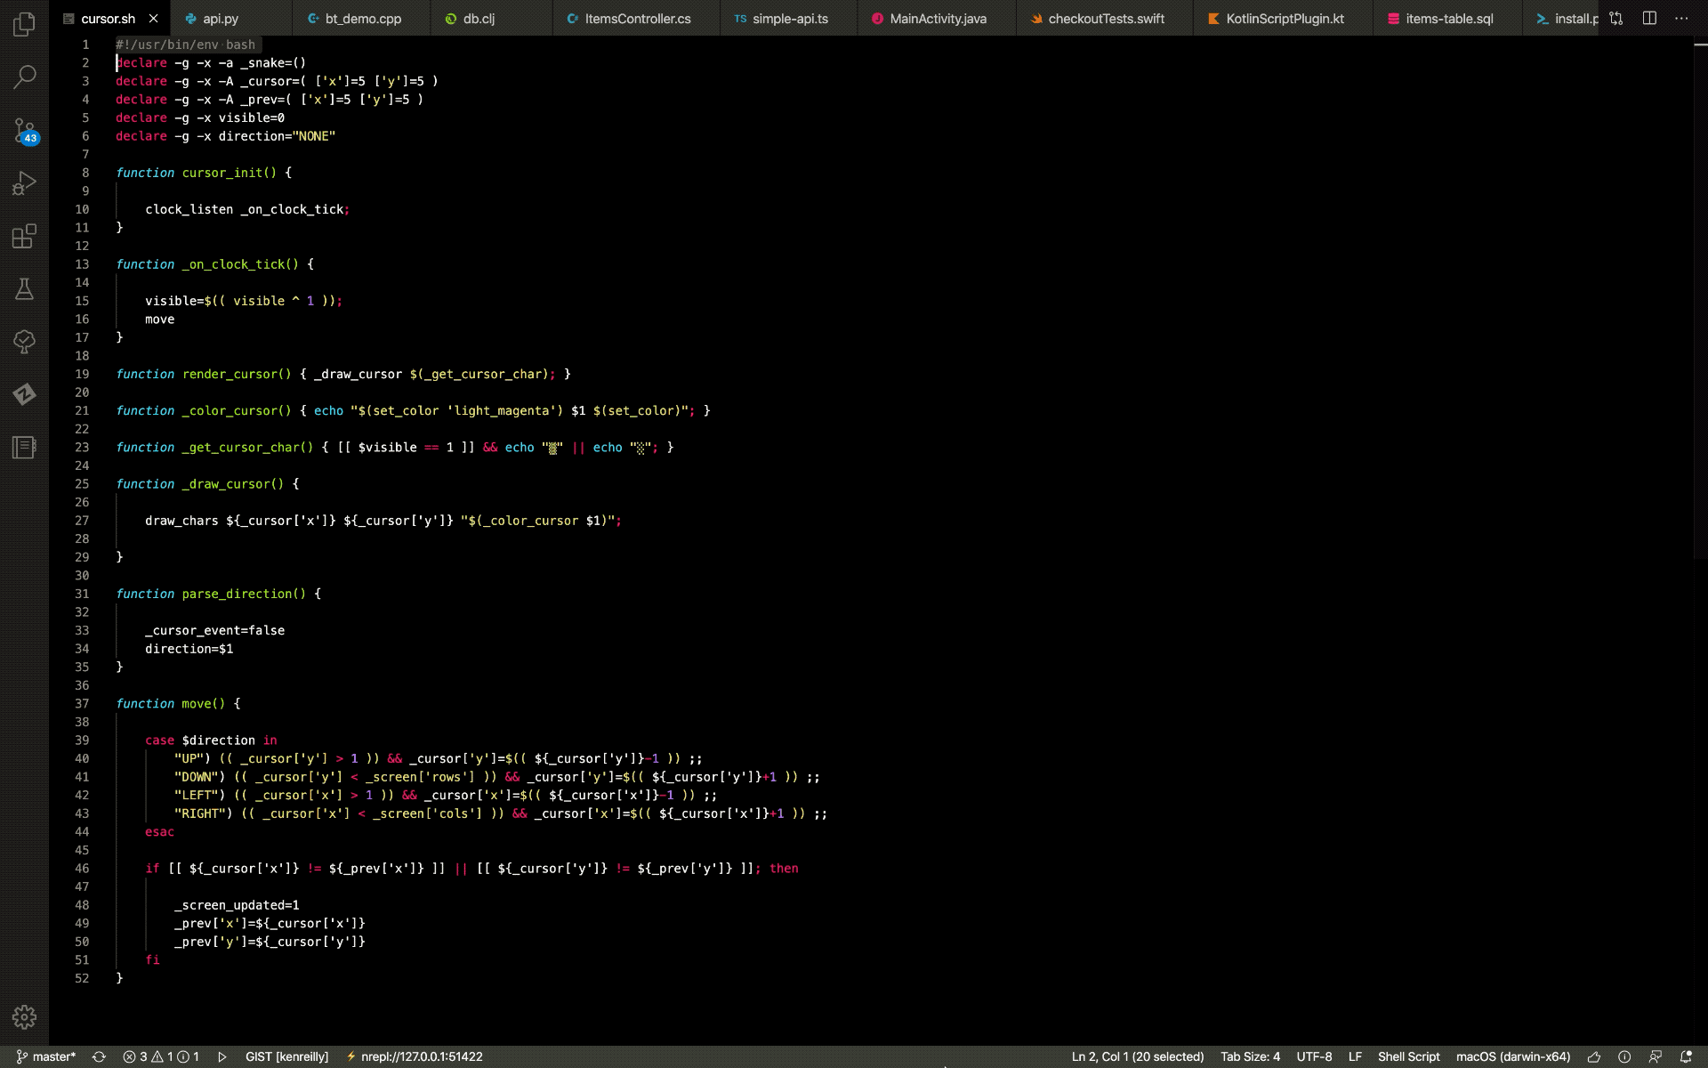Open the Search view in activity bar
The image size is (1708, 1068).
click(24, 77)
